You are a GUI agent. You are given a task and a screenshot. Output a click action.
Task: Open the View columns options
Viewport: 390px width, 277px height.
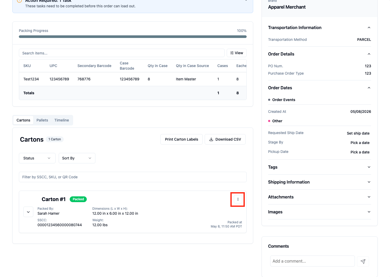237,53
